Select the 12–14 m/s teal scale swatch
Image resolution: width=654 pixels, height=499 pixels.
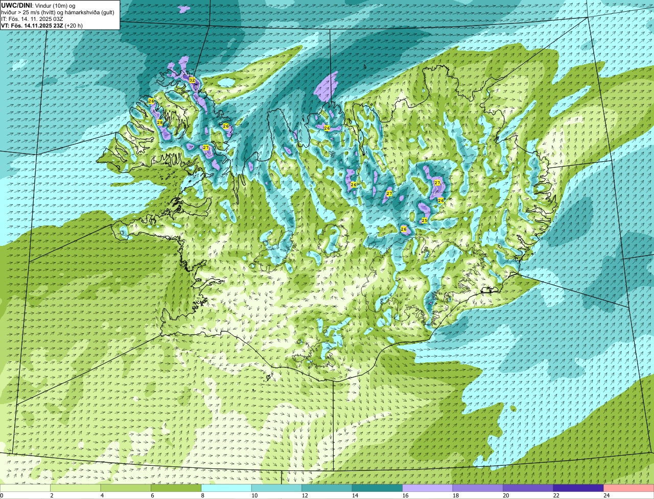pos(327,488)
